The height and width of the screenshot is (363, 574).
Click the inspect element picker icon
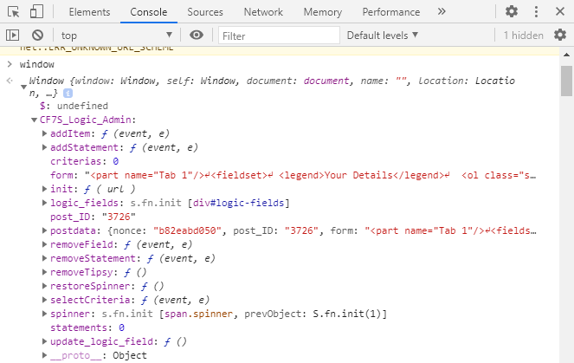coord(14,12)
